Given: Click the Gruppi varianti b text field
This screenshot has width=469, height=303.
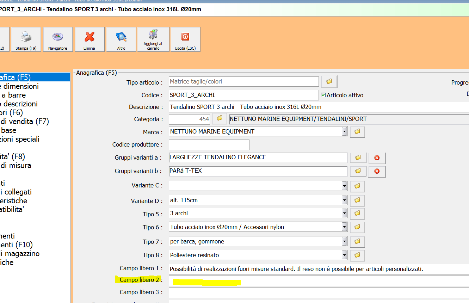Looking at the screenshot, I should click(x=258, y=171).
